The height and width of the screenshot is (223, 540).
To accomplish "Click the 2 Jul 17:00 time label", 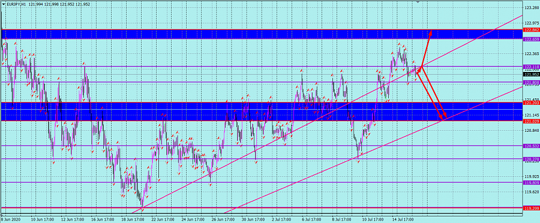I will [282, 219].
